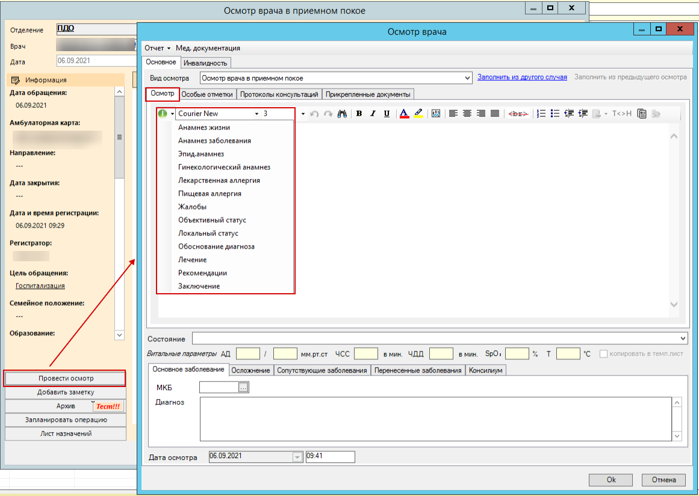The height and width of the screenshot is (496, 699).
Task: Click the green template insert icon
Action: pyautogui.click(x=163, y=114)
